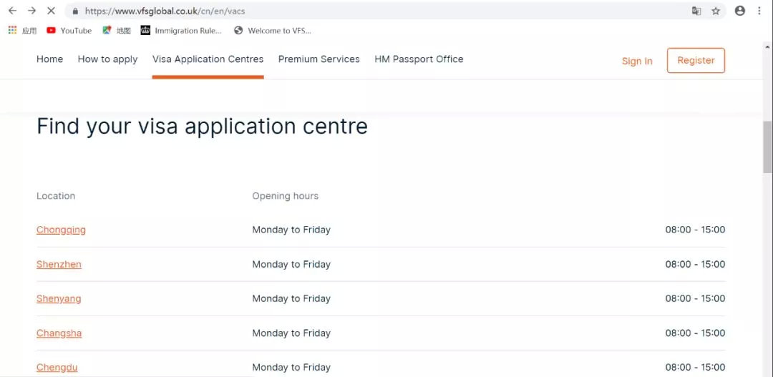Screen dimensions: 773x377
Task: Open the Immigration Rules bookmark
Action: pyautogui.click(x=181, y=30)
